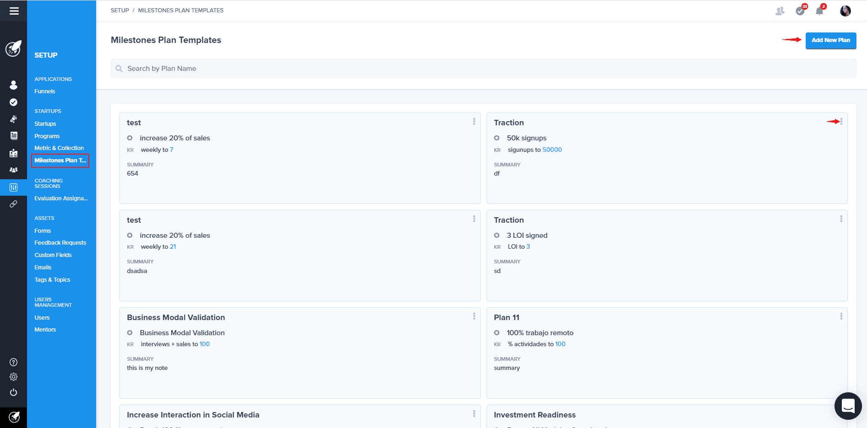Viewport: 867px width, 428px height.
Task: Open options menu for Business Modal Validation plan
Action: click(474, 316)
